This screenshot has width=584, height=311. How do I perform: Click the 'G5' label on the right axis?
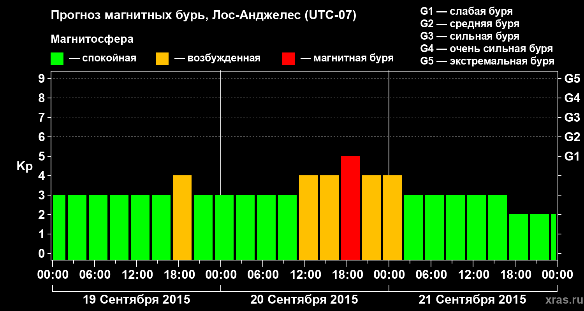tap(572, 79)
